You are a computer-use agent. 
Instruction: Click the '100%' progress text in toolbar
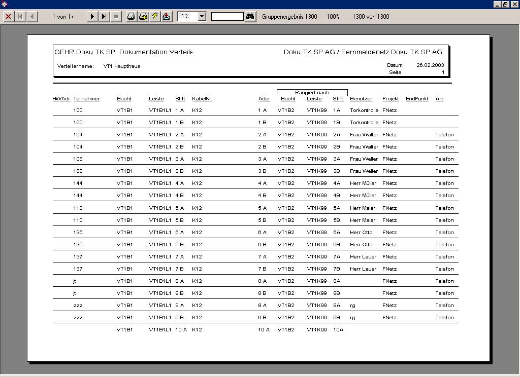pyautogui.click(x=333, y=17)
